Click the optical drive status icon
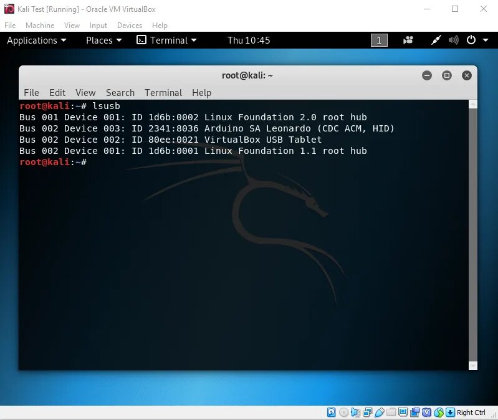Image resolution: width=498 pixels, height=420 pixels. pos(343,413)
